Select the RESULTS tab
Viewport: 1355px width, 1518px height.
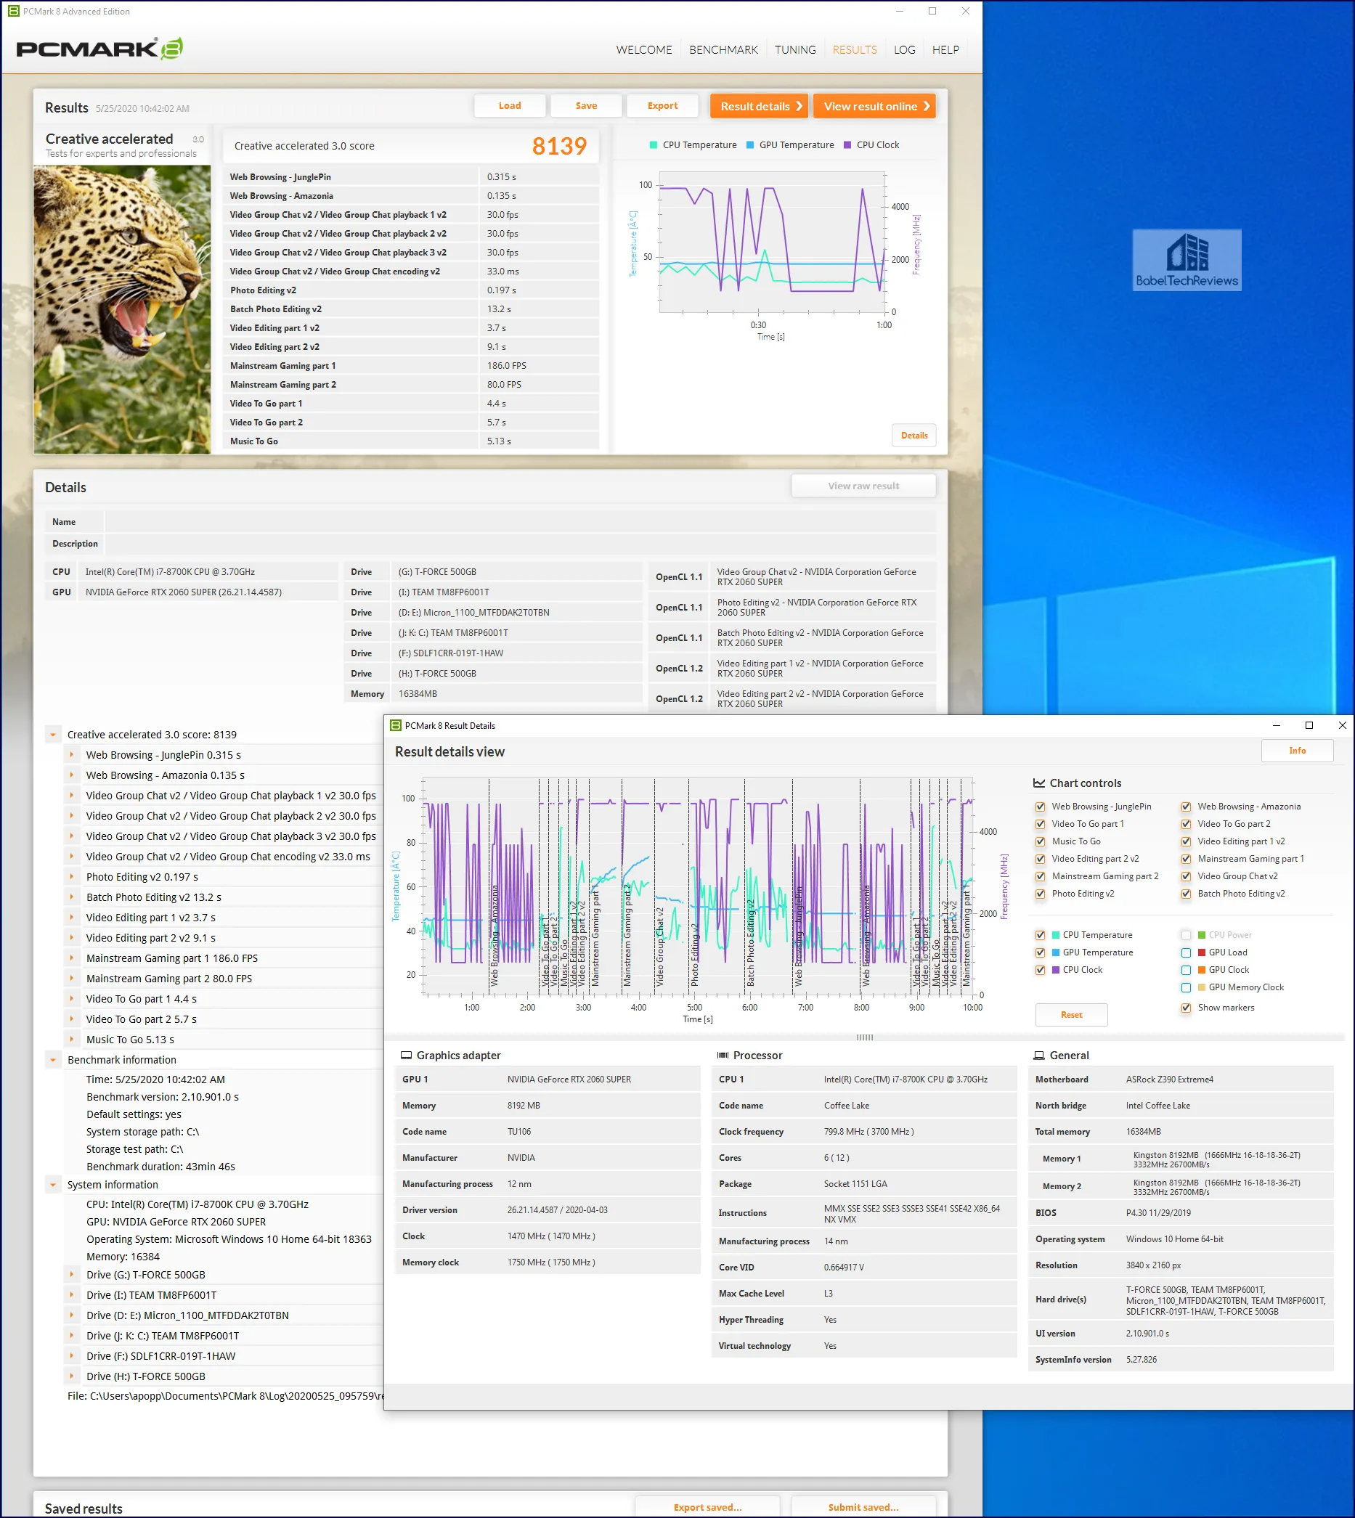[x=855, y=50]
